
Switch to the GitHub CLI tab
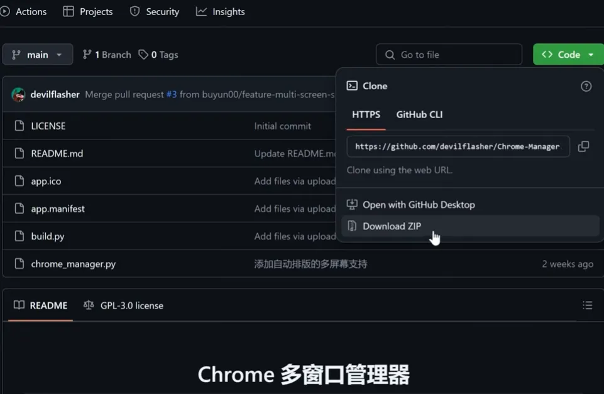[419, 115]
